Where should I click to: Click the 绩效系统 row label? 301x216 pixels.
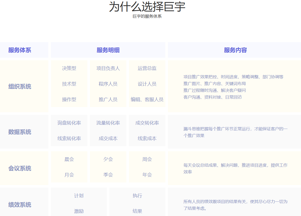click(19, 205)
